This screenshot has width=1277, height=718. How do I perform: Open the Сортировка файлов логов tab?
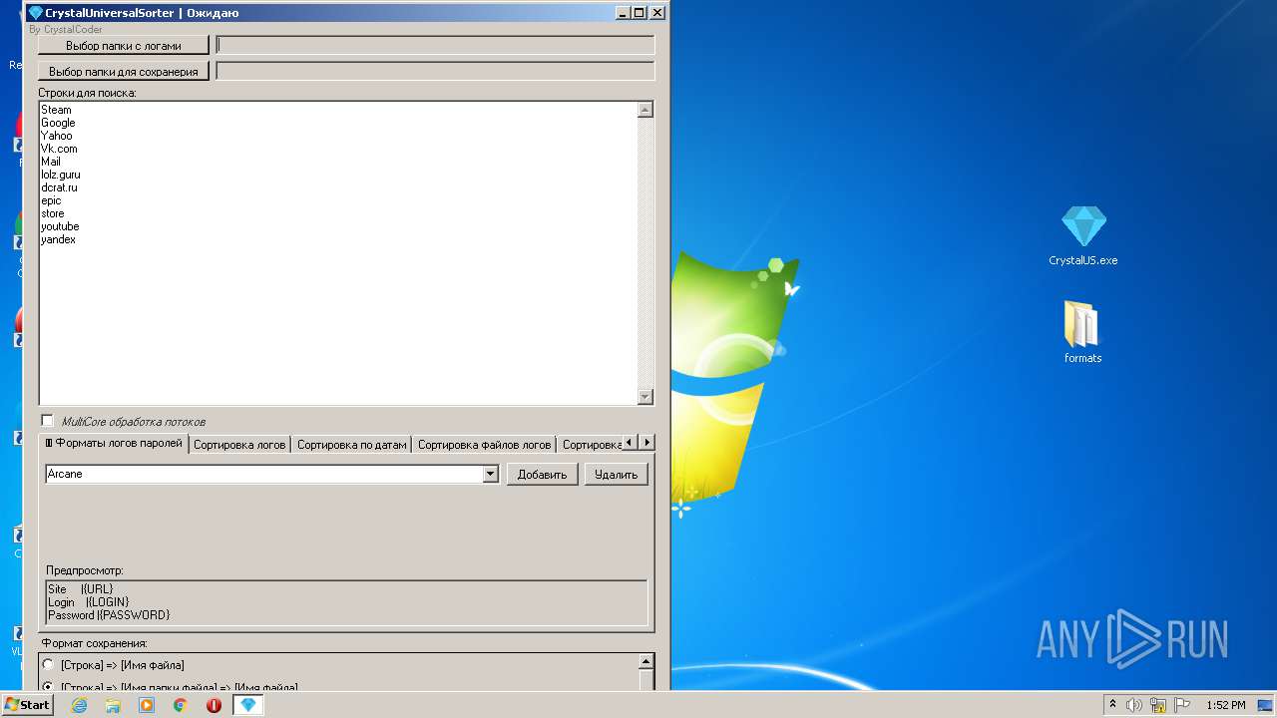pyautogui.click(x=484, y=445)
